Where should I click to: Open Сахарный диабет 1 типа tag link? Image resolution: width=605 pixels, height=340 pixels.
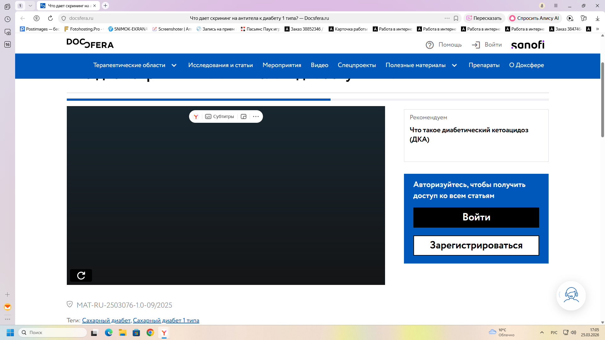166,320
